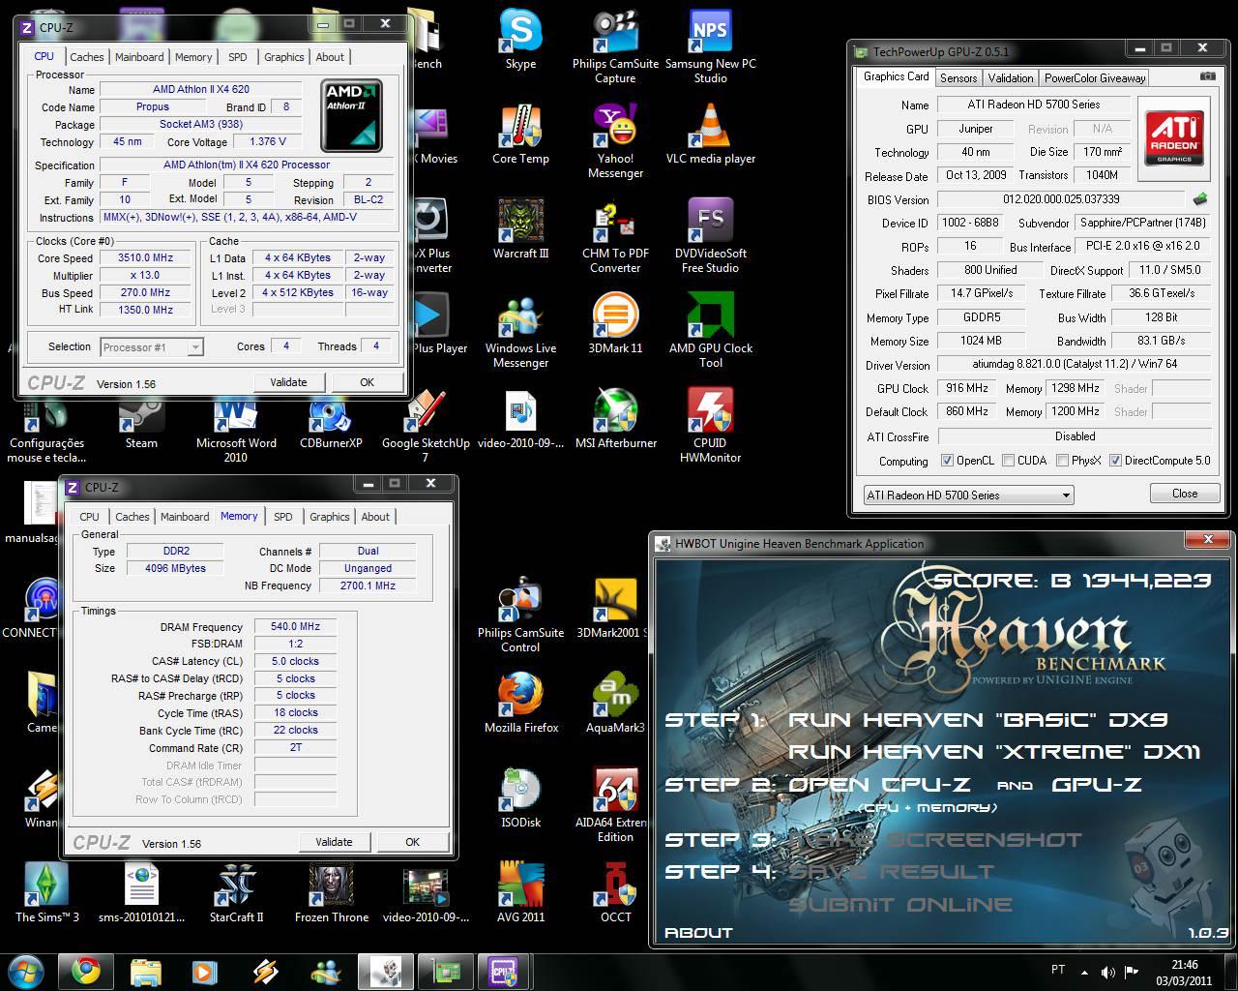This screenshot has height=991, width=1238.
Task: Click PT language indicator in taskbar
Action: click(1058, 970)
